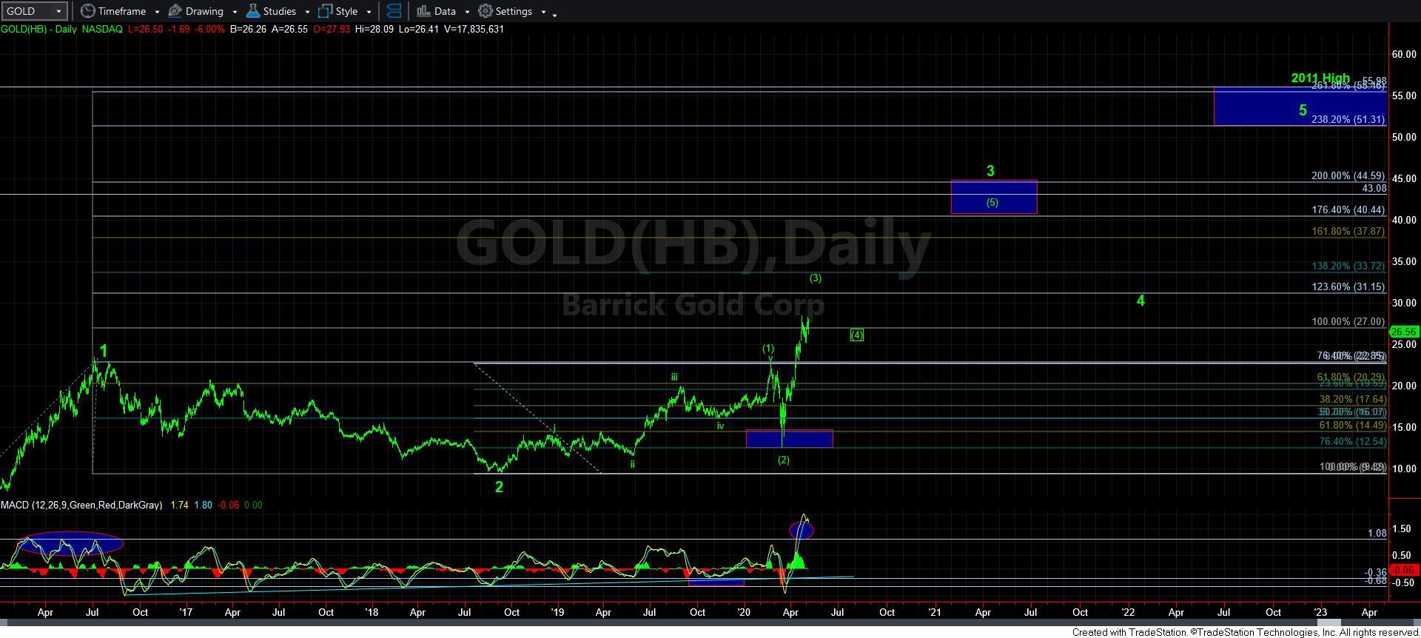Viewport: 1421px width, 638px height.
Task: Click the 43.08 price level label
Action: pyautogui.click(x=1374, y=189)
